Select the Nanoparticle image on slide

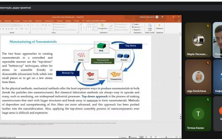115,76
